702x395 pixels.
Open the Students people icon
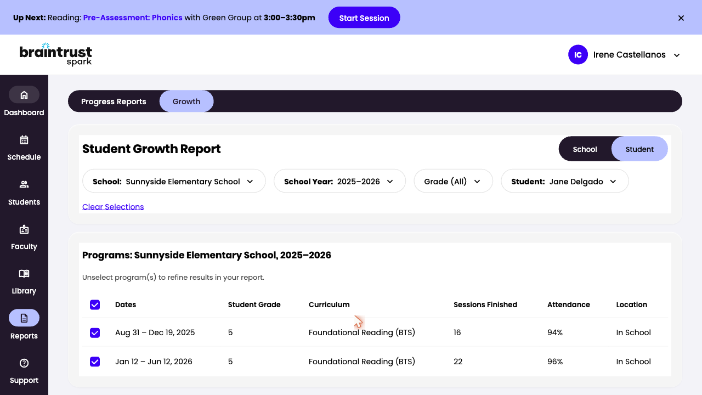[24, 184]
